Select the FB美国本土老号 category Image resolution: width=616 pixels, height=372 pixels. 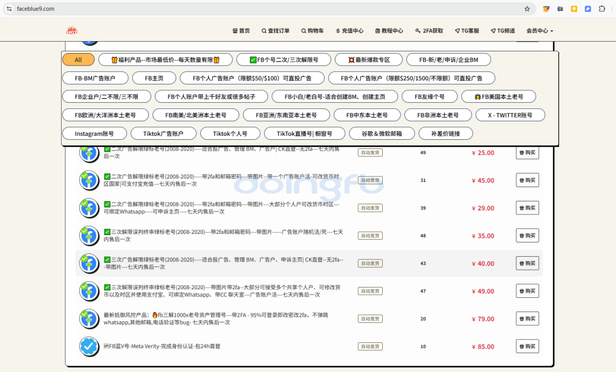[499, 96]
